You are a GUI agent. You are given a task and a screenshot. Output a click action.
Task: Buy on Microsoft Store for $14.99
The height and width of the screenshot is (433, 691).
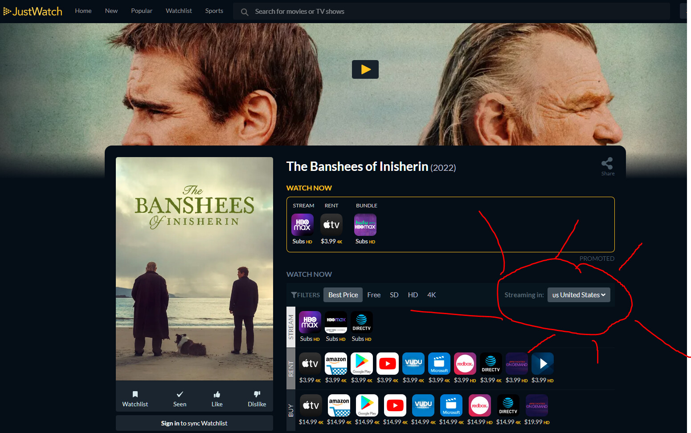point(451,405)
